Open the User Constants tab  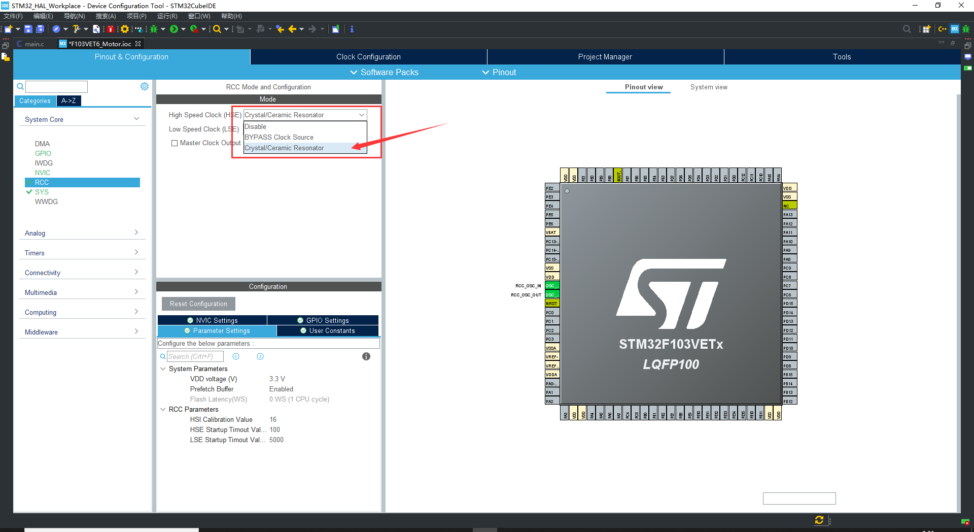327,330
